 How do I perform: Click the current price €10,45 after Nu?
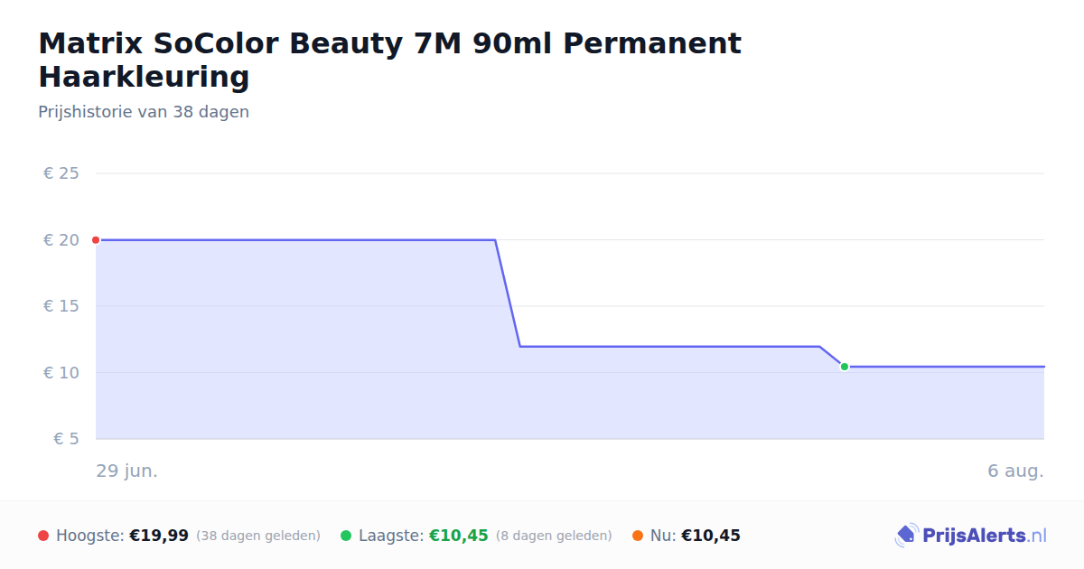tap(711, 536)
